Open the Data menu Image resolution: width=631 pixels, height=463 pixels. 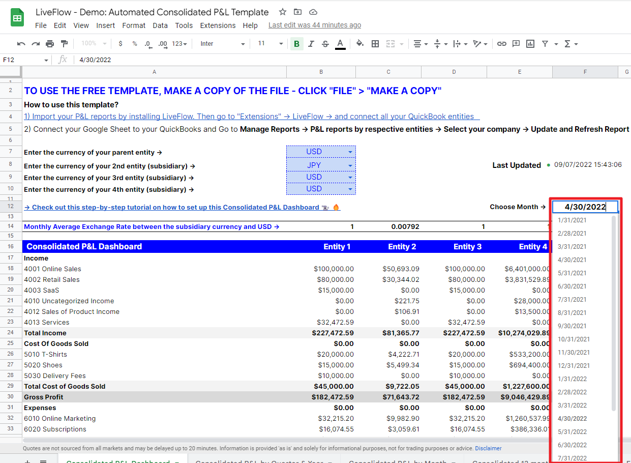click(160, 25)
